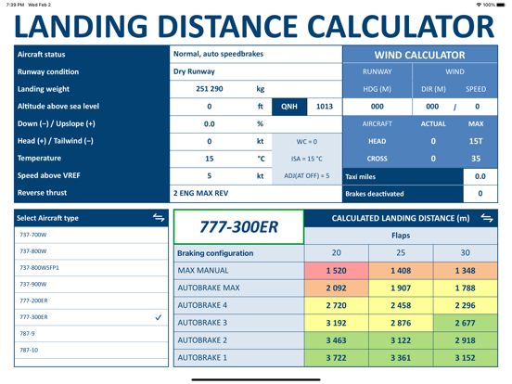Tap the ISA = 15 °C note
Screen dimensions: 512x384
(307, 159)
